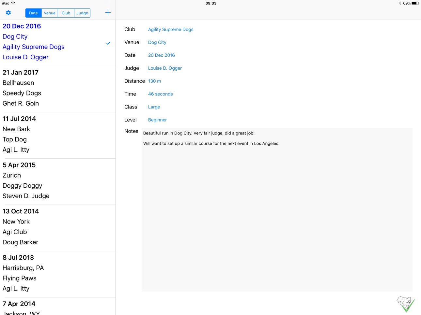The height and width of the screenshot is (315, 421).
Task: Open the 5 Apr 2015 entry
Action: click(x=19, y=165)
